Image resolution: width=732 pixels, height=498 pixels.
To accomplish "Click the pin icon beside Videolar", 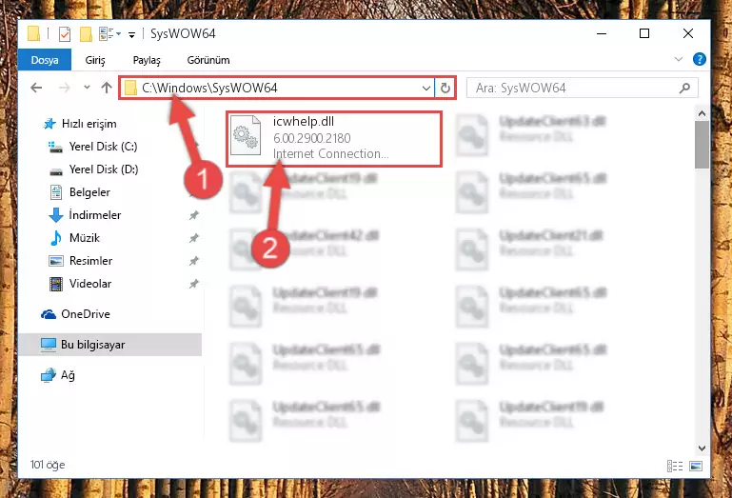I will coord(194,284).
